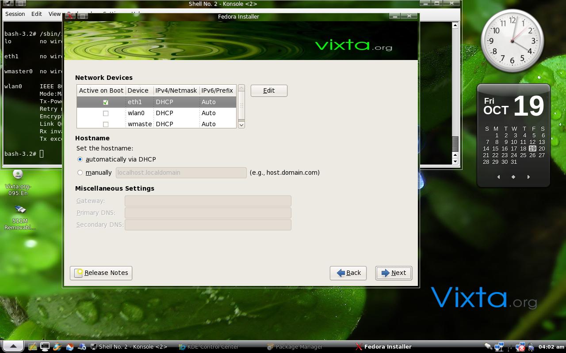Click the analog clock widget
Image resolution: width=566 pixels, height=353 pixels.
pos(512,41)
